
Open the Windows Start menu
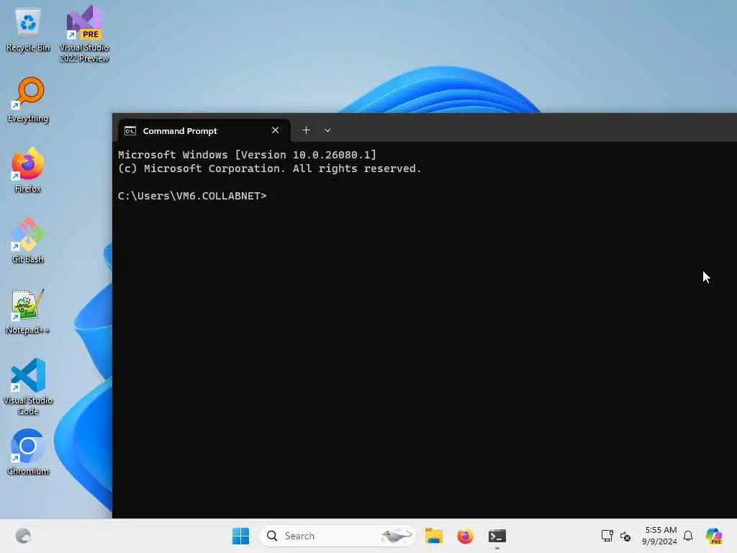[240, 536]
